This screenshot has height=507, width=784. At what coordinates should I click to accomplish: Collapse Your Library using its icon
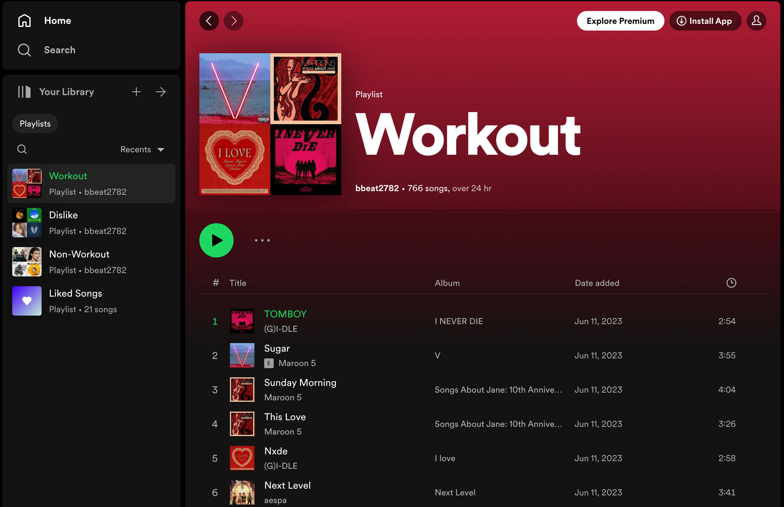point(24,92)
